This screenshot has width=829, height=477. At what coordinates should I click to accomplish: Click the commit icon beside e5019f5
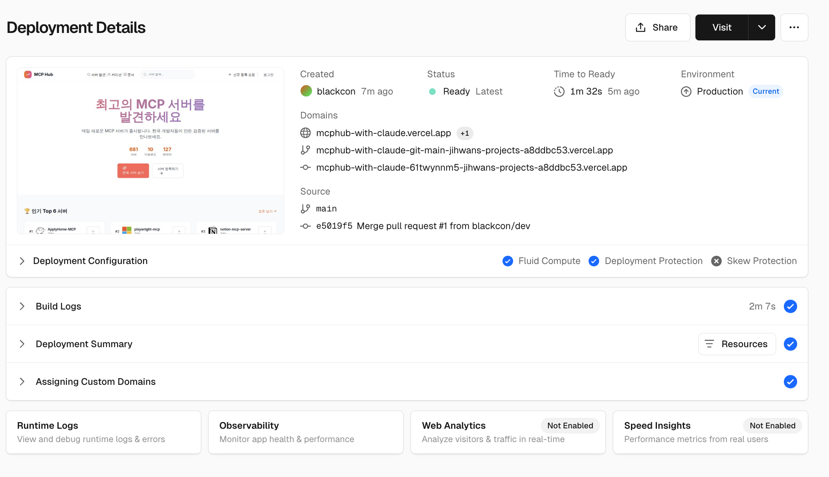click(x=305, y=226)
